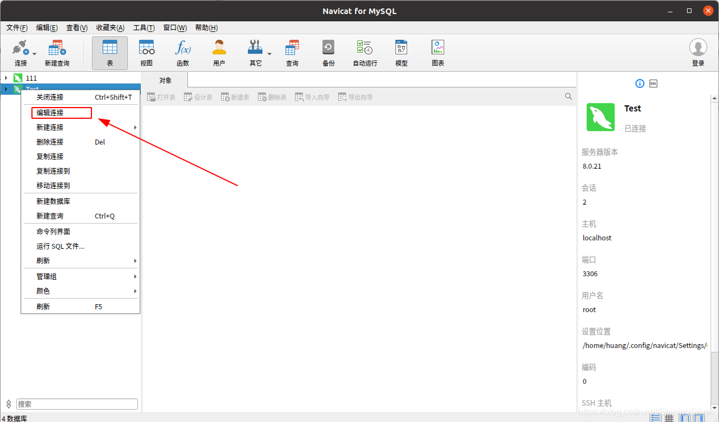Choose 新建查询 Ctrl+Q in context menu
The image size is (719, 422).
[80, 216]
